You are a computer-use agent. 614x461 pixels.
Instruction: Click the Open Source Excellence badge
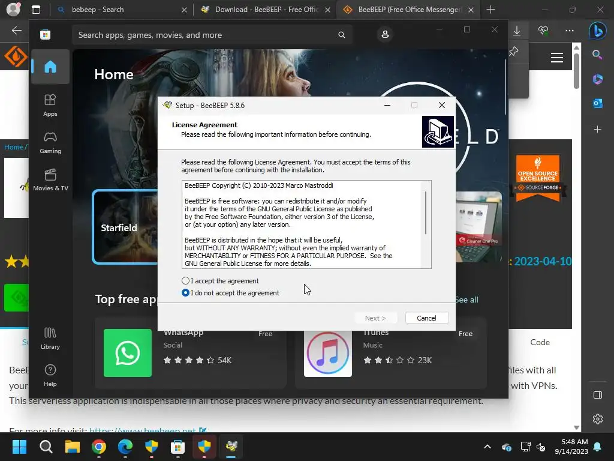click(538, 178)
